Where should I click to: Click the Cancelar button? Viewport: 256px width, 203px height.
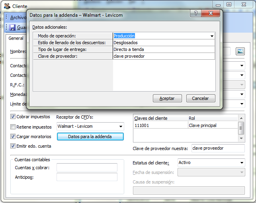pos(201,98)
